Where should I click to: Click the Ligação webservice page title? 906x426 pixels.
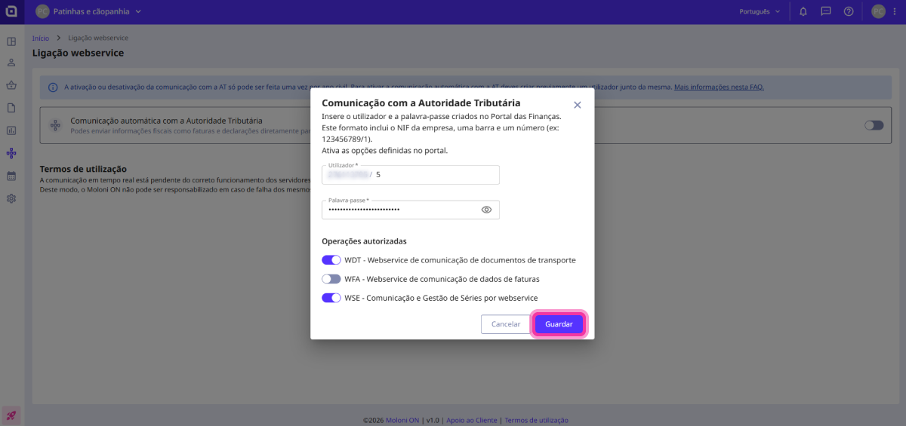(78, 54)
